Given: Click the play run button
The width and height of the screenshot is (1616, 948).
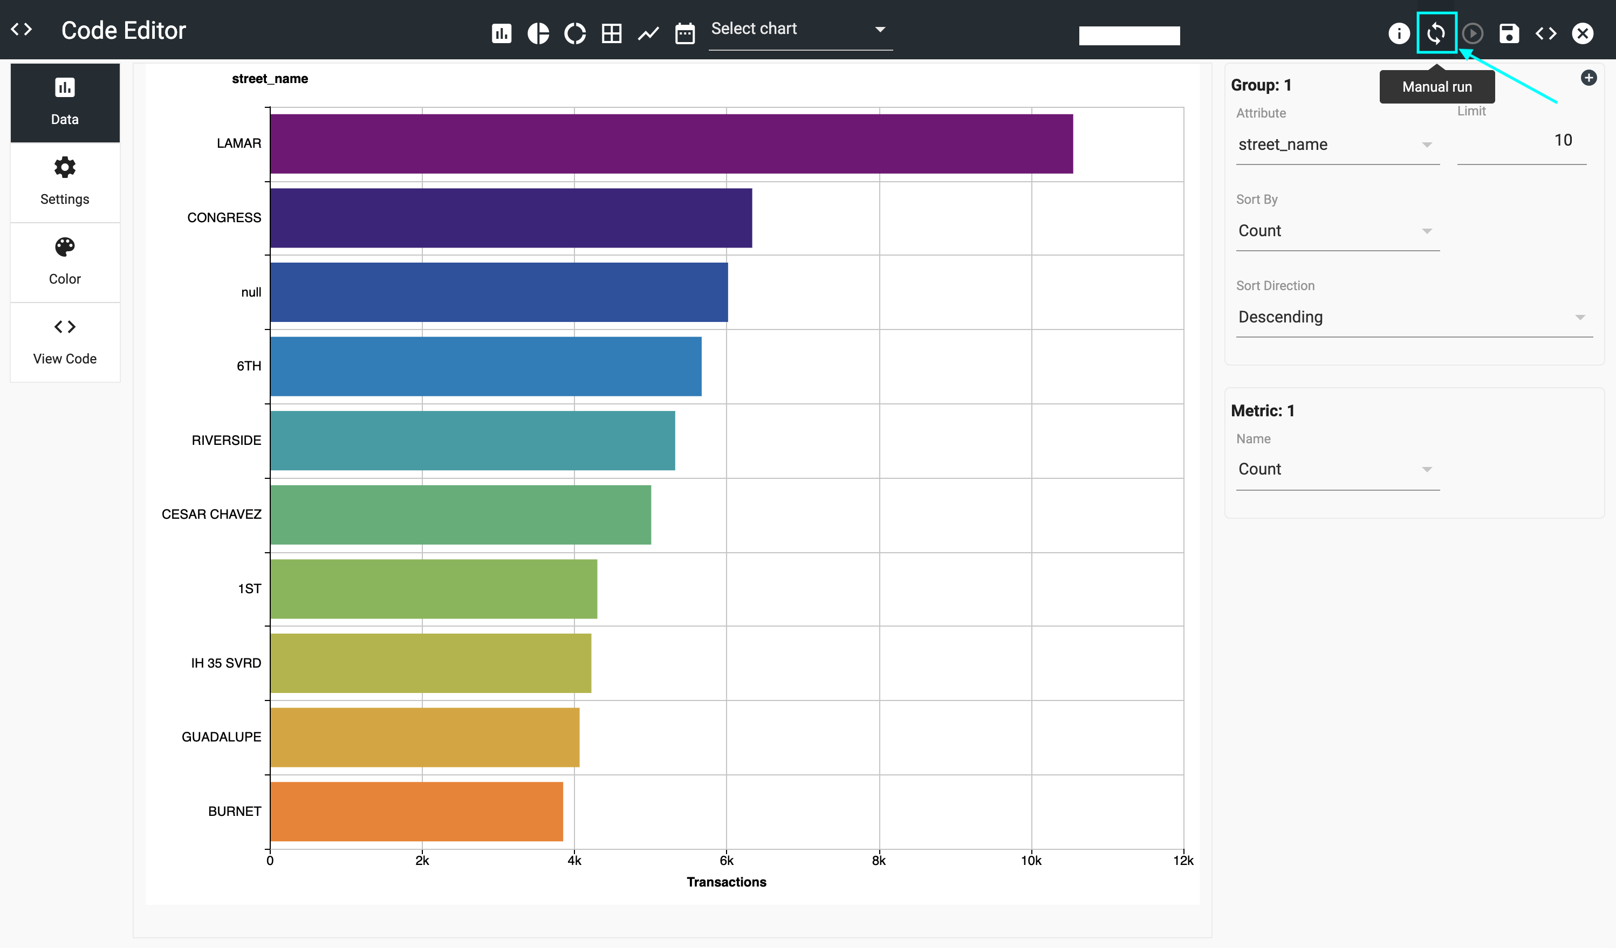Looking at the screenshot, I should pos(1473,33).
